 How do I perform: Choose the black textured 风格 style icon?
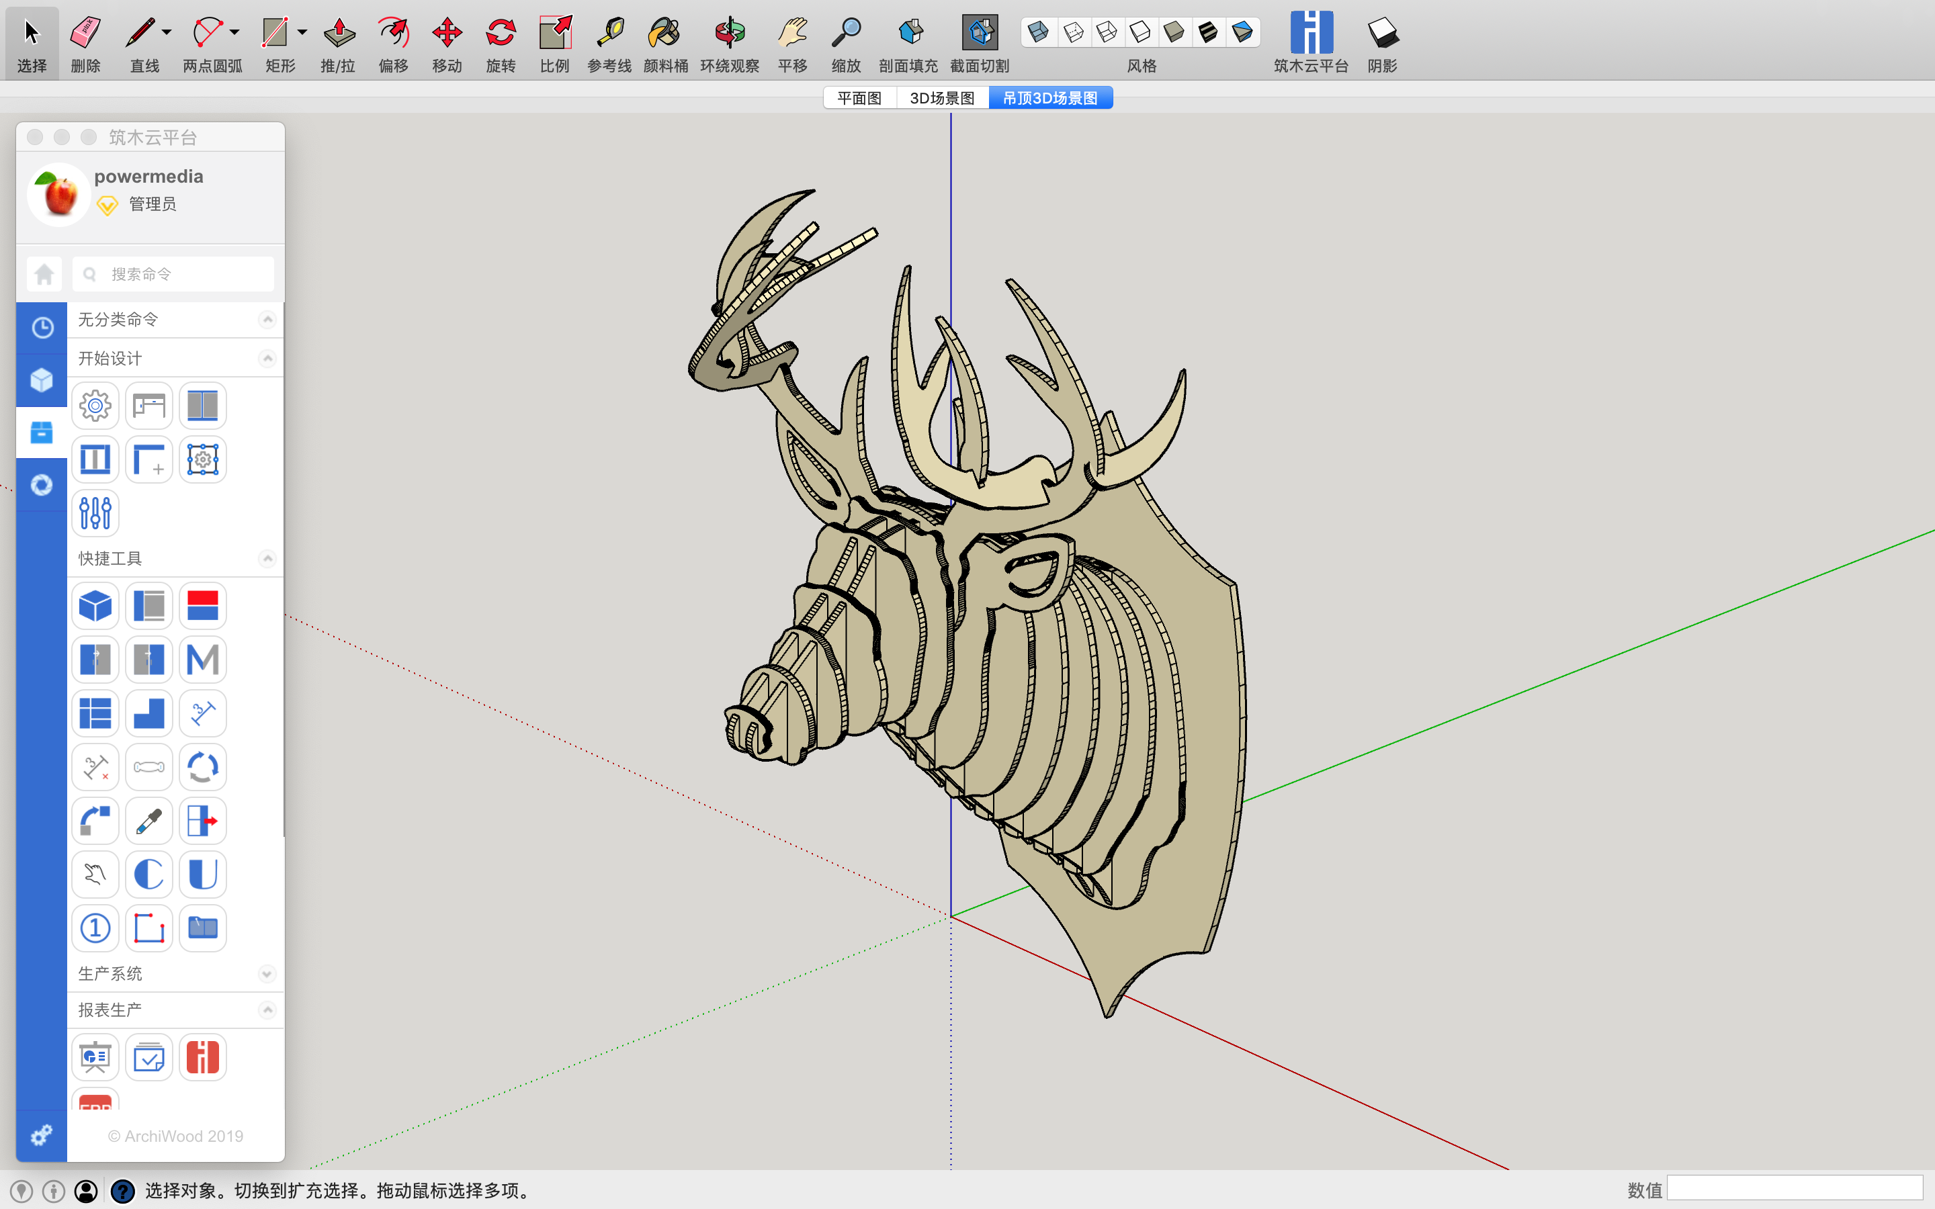(1208, 33)
